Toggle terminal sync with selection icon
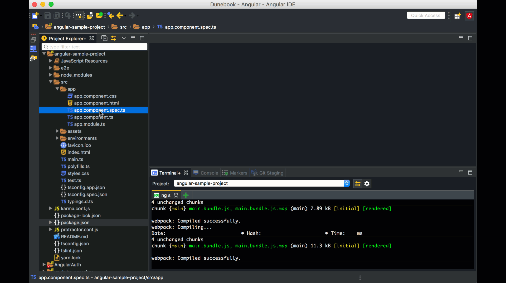 pyautogui.click(x=358, y=184)
